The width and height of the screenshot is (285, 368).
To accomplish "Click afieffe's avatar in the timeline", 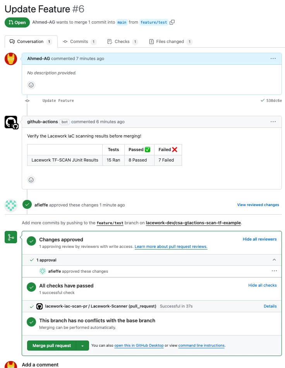I will [x=11, y=205].
